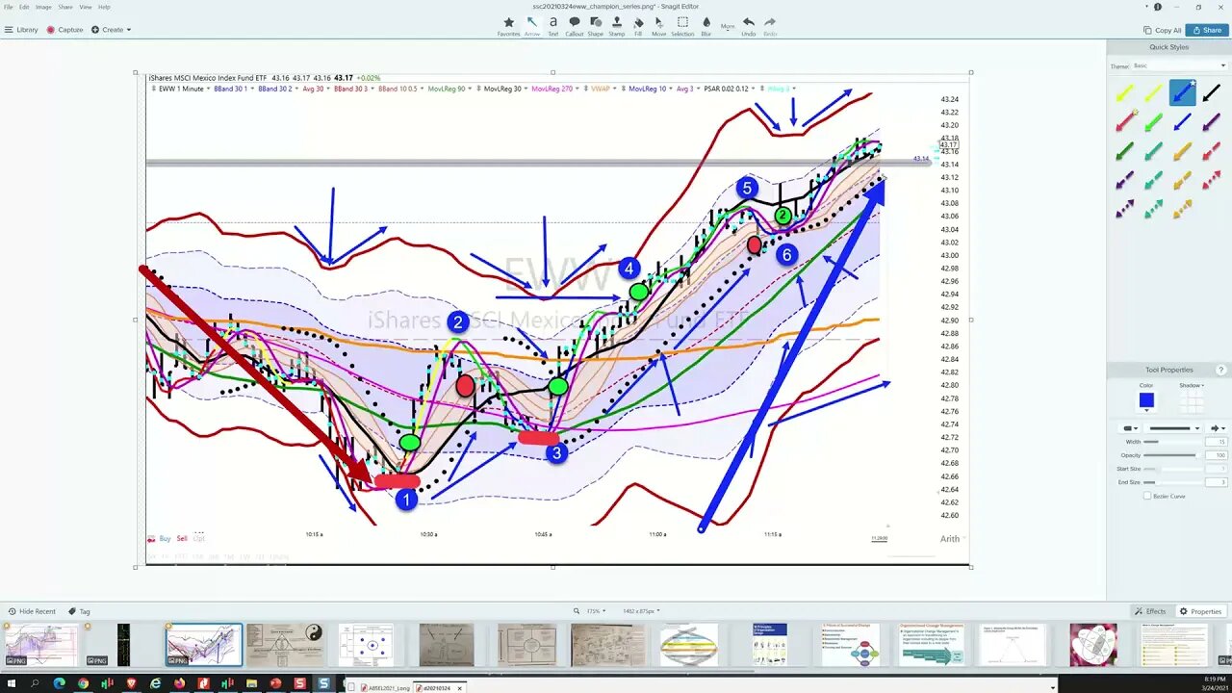Image resolution: width=1232 pixels, height=693 pixels.
Task: Open the Edit menu
Action: point(24,7)
